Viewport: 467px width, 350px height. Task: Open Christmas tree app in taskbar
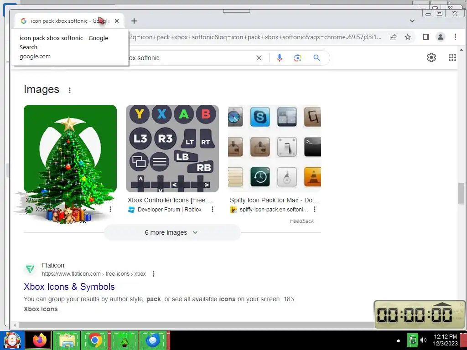(125, 340)
